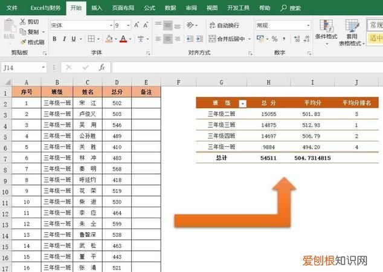Apply comma style
This screenshot has height=272, width=383.
(x=284, y=39)
